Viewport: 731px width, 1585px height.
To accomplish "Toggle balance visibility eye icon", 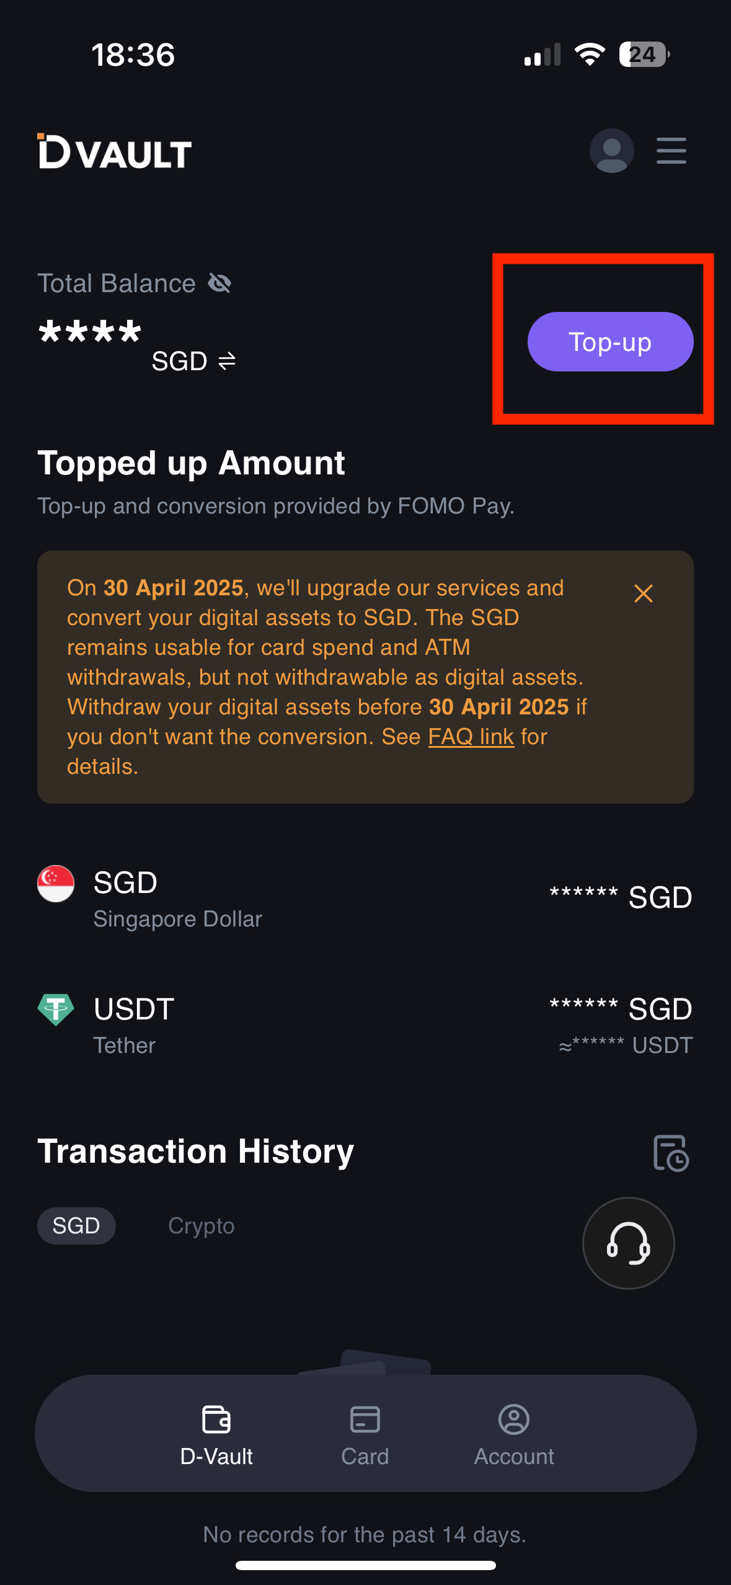I will click(x=219, y=283).
